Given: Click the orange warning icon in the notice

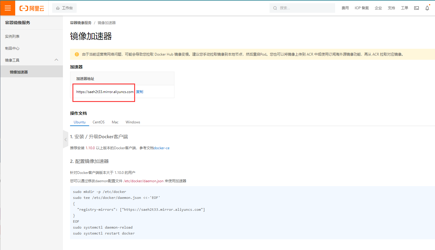Looking at the screenshot, I should 77,54.
